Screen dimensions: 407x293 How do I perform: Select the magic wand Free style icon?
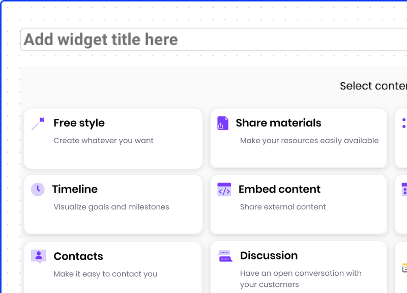pos(38,124)
